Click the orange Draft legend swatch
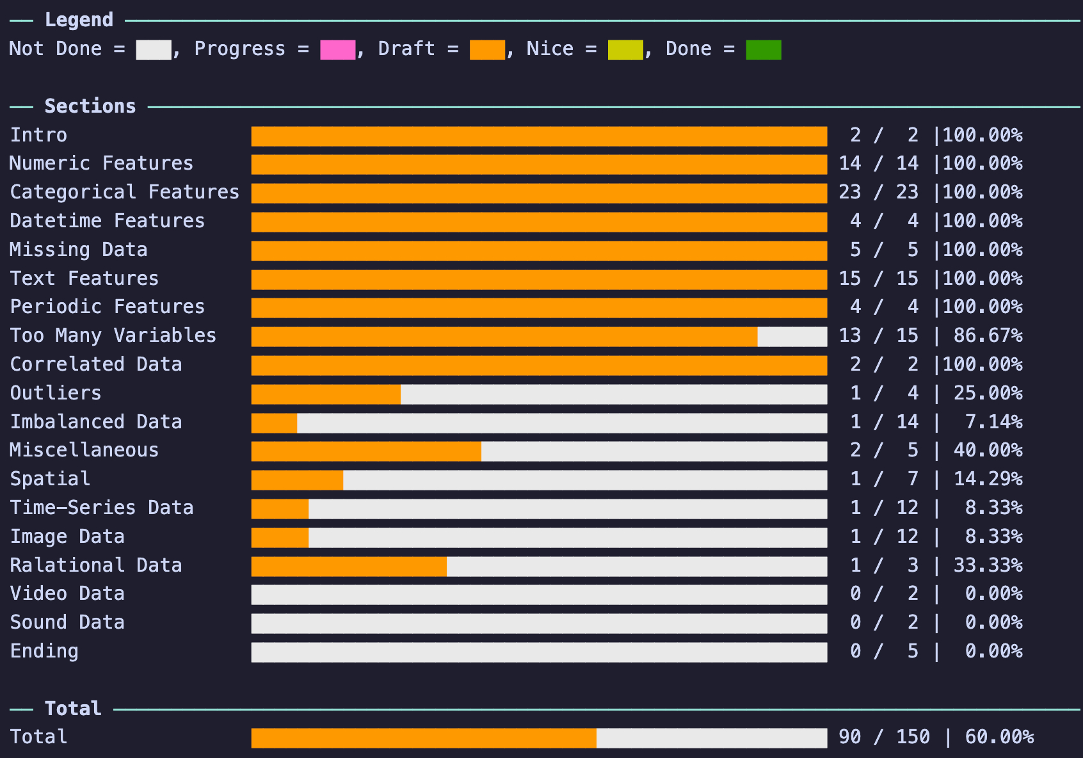 (x=487, y=50)
